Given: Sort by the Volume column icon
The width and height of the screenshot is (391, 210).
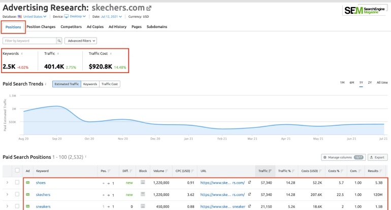Looking at the screenshot, I should [167, 171].
